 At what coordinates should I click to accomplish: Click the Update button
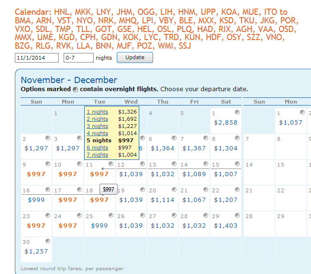click(x=134, y=58)
